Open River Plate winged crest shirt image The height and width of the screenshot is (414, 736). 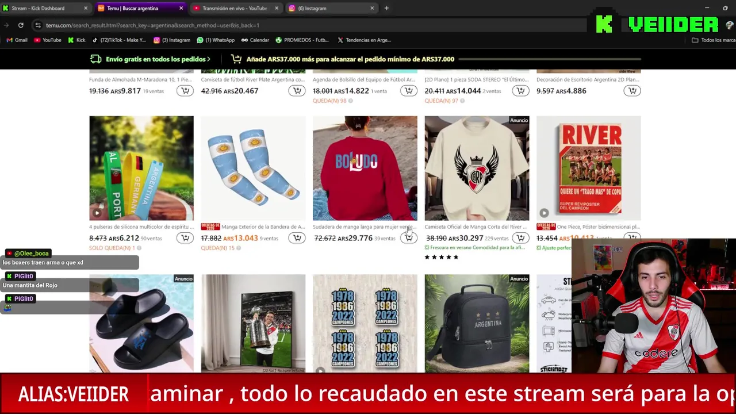pos(477,168)
